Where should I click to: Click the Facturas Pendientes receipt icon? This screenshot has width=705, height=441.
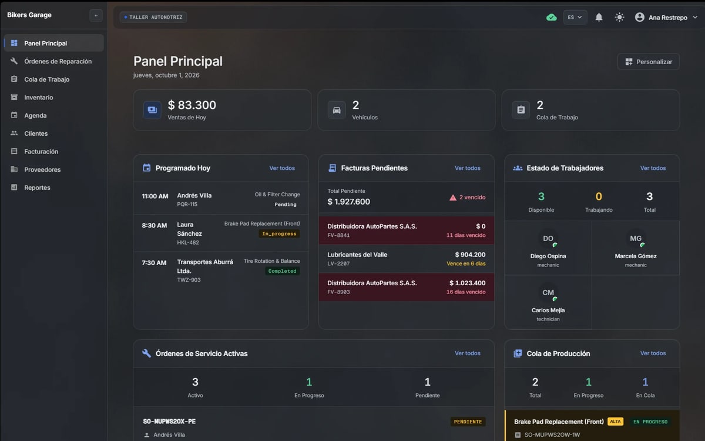click(333, 168)
